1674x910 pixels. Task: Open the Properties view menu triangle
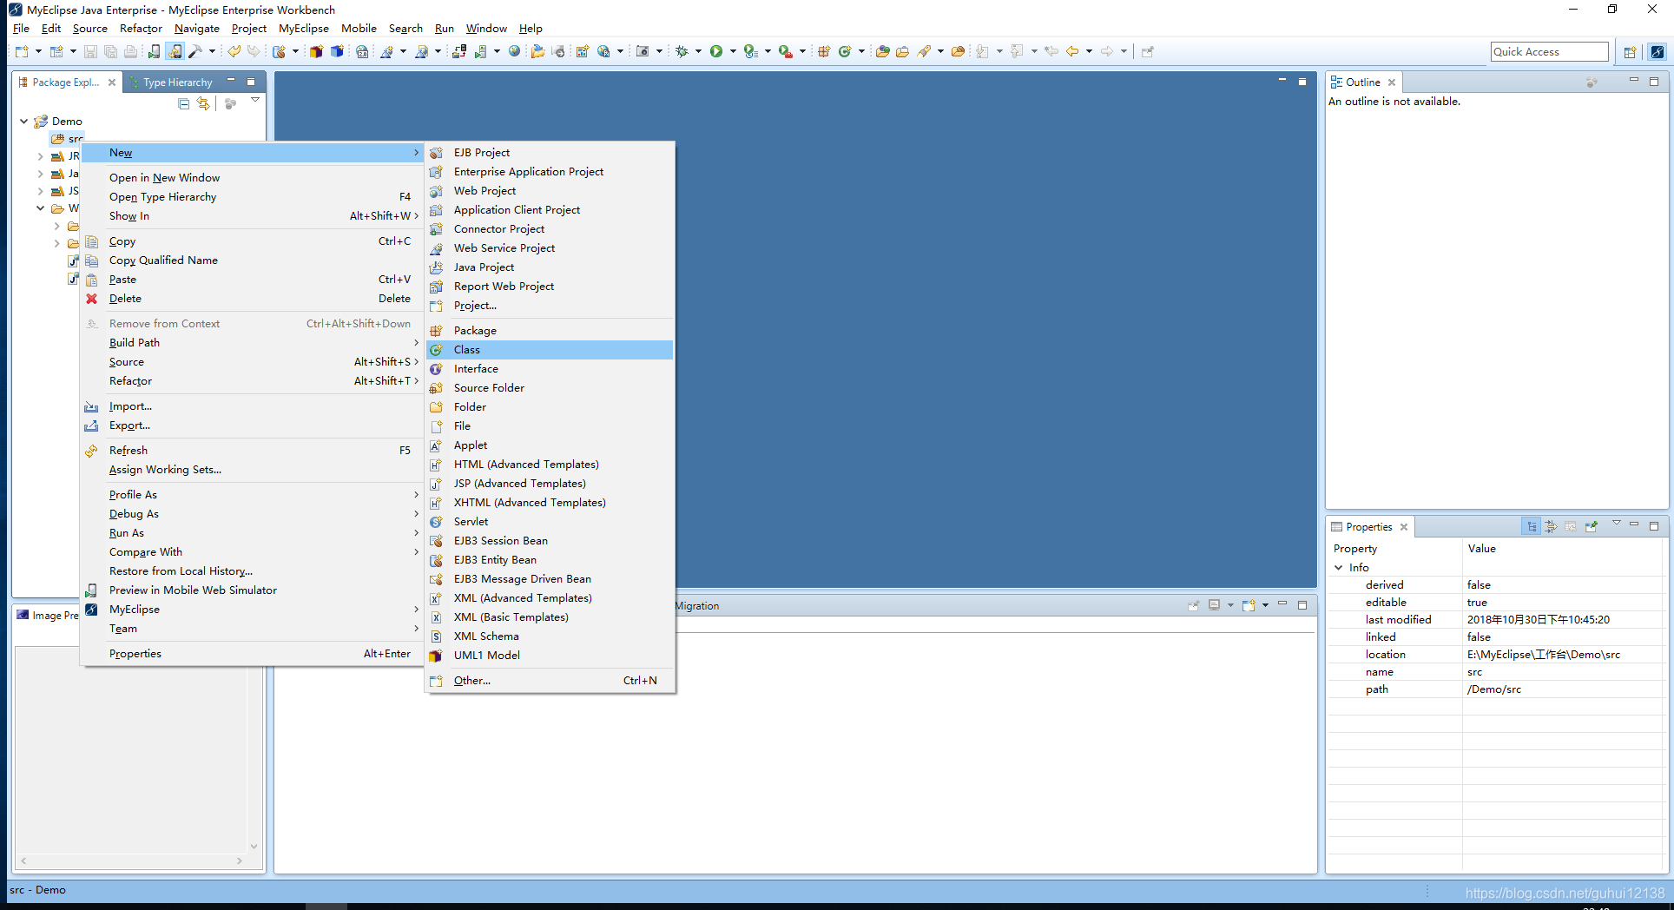click(x=1617, y=523)
